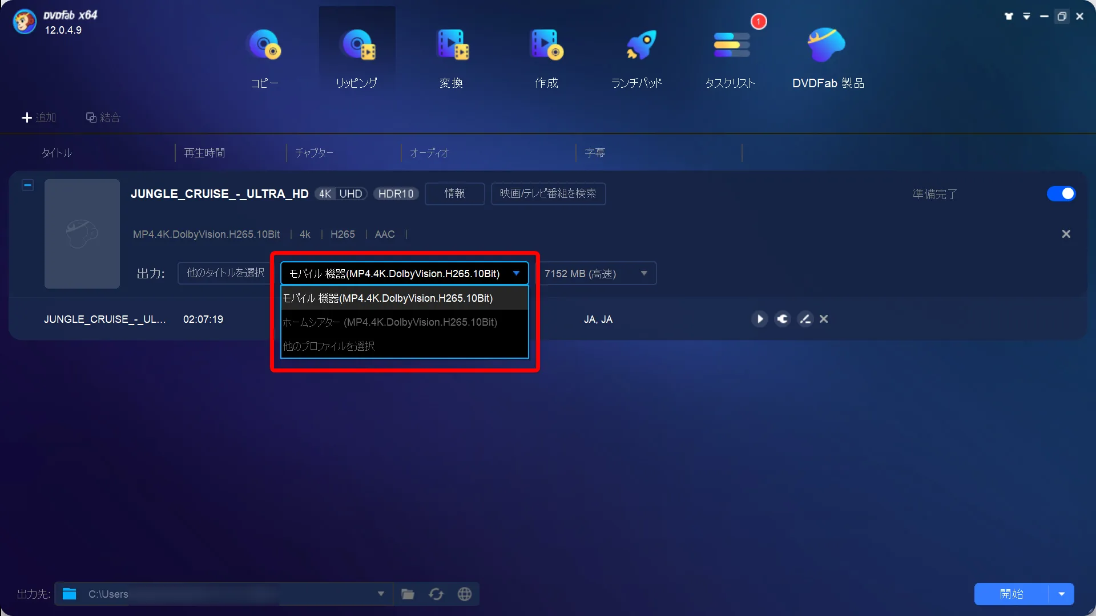Image resolution: width=1096 pixels, height=616 pixels.
Task: Open the Info (情報) button
Action: [455, 194]
